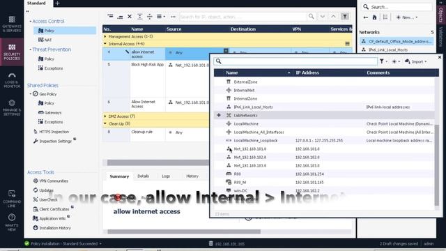446x251 pixels.
Task: Click the delete rule X icon
Action: tap(130, 17)
